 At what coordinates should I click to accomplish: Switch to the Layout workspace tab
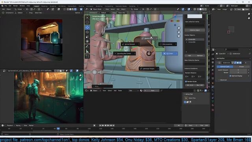click(37, 6)
